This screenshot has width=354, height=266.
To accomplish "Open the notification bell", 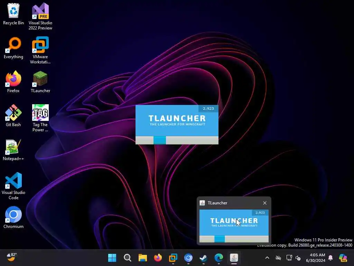I will tap(330, 258).
